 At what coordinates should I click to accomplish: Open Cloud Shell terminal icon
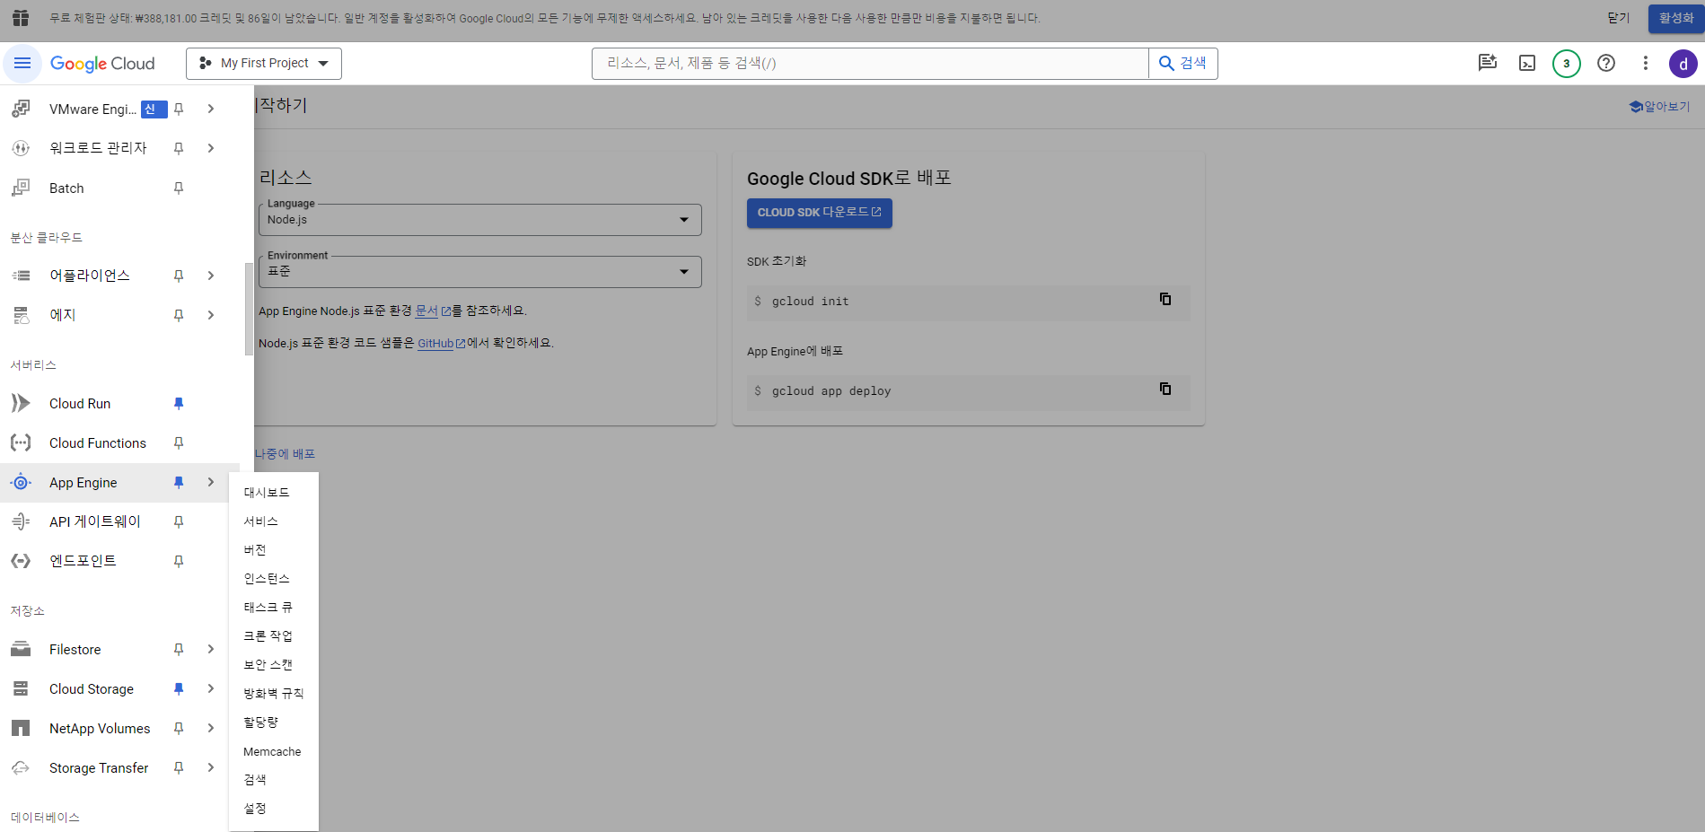pos(1527,63)
